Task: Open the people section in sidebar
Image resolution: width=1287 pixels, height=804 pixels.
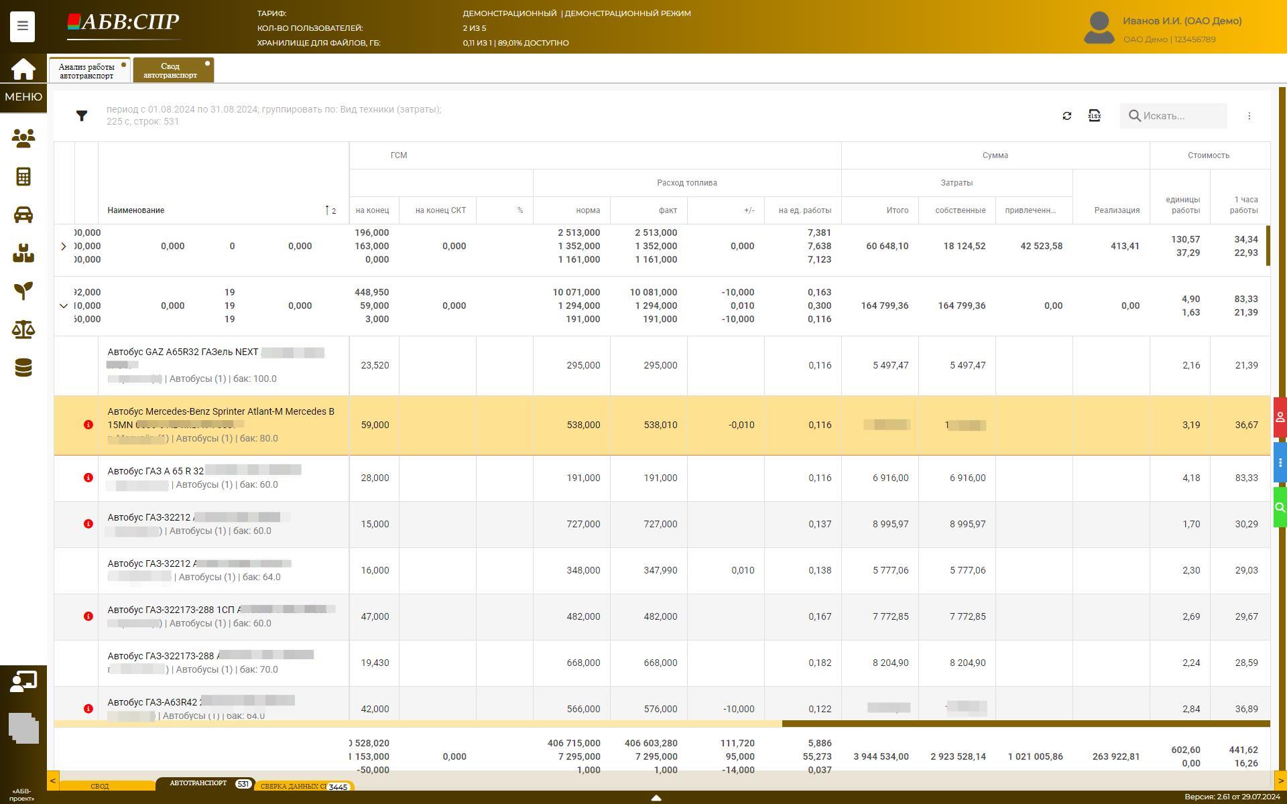Action: (23, 139)
